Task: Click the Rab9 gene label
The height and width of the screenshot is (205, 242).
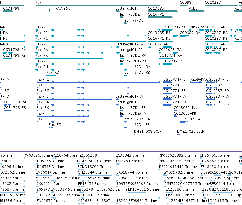Action: click(x=193, y=9)
